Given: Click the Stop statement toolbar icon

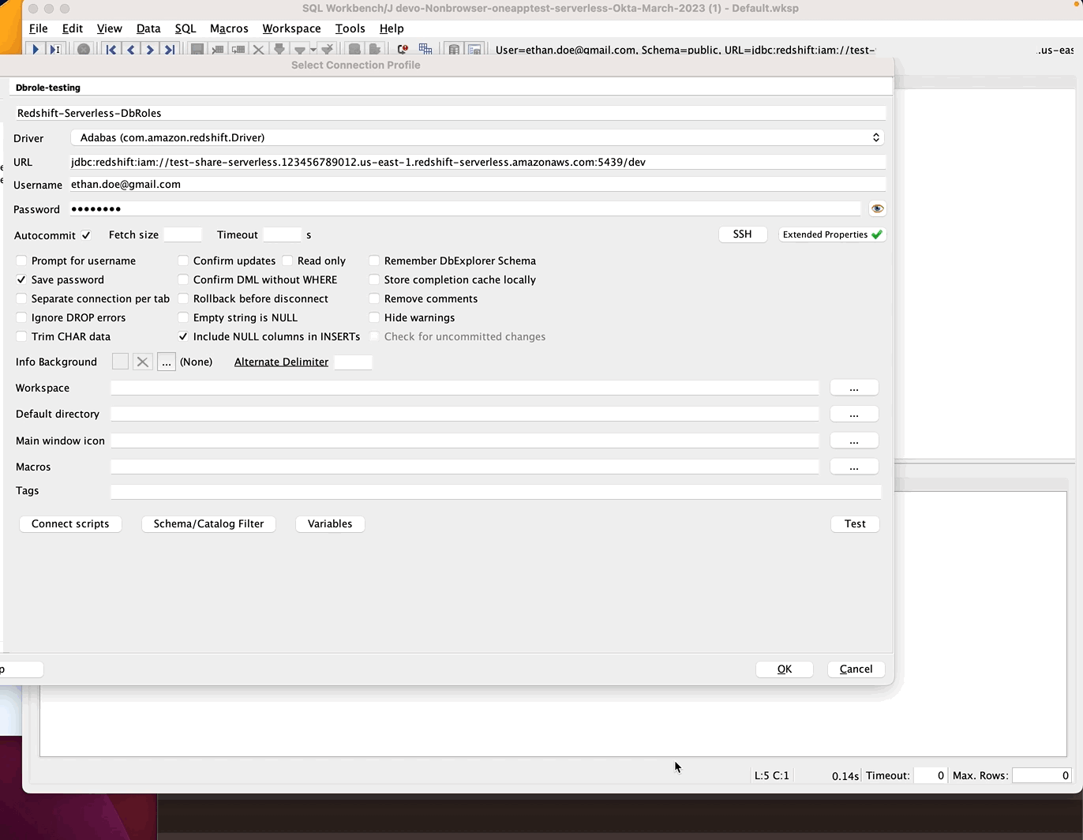Looking at the screenshot, I should pos(83,50).
